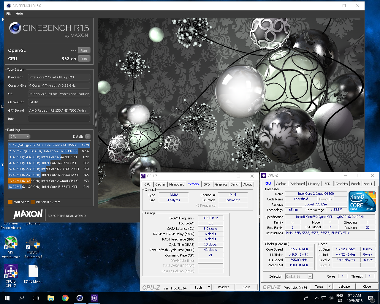Click Validate in Memory CPU-Z window
Image resolution: width=380 pixels, height=304 pixels.
[x=224, y=287]
